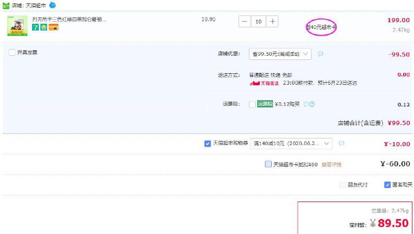The width and height of the screenshot is (414, 234).
Task: Click the supermarket card deduction ¥-60.00
Action: [395, 164]
